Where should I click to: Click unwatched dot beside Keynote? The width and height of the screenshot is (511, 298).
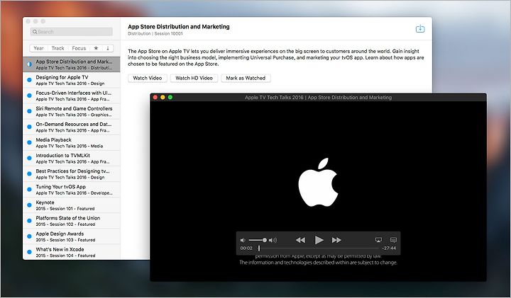[x=29, y=205]
